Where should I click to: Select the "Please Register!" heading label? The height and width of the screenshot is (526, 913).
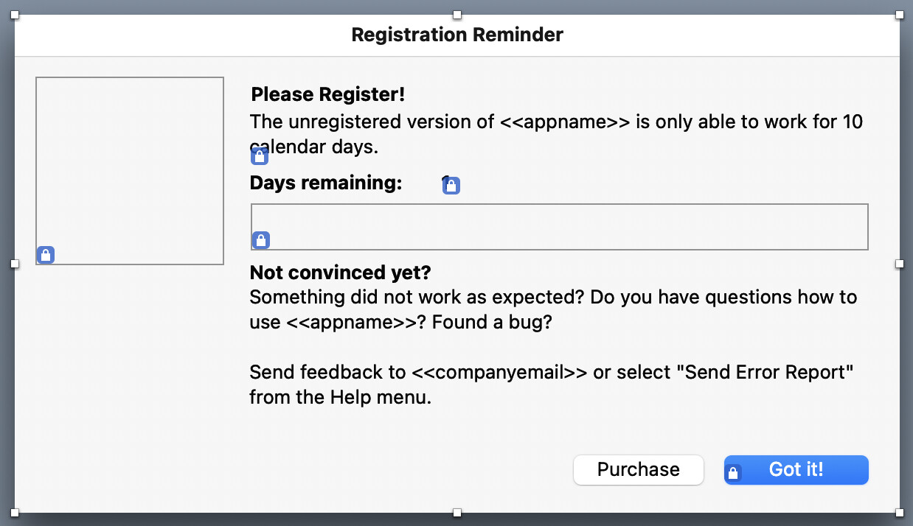[x=328, y=95]
